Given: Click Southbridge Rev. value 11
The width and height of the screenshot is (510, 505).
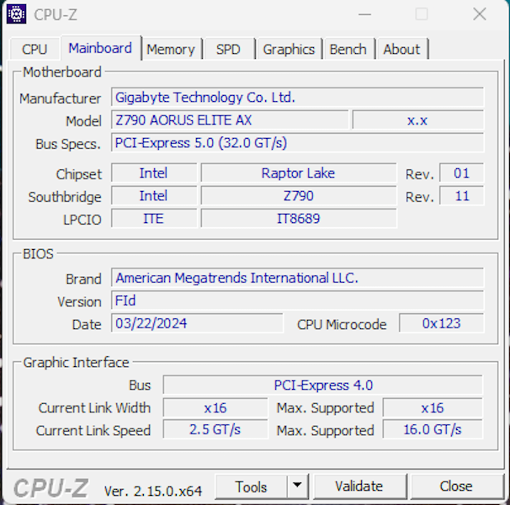Looking at the screenshot, I should [461, 195].
